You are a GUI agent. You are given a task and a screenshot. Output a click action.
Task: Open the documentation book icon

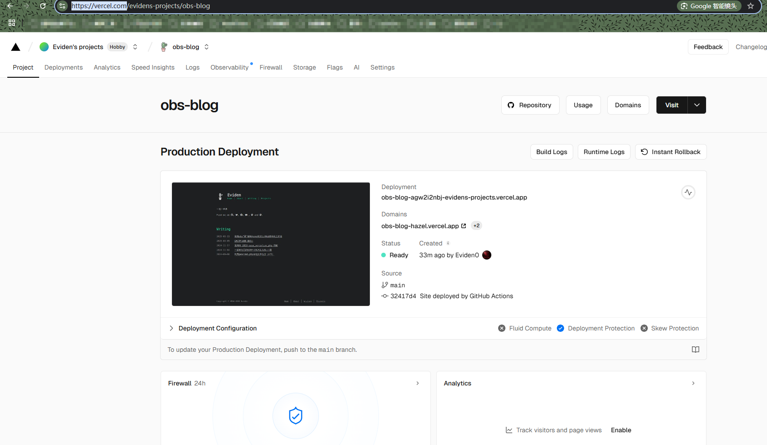696,350
